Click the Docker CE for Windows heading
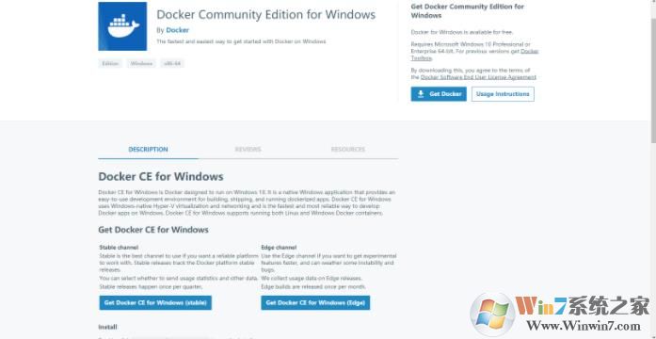Viewport: 656px width, 339px height. [x=161, y=176]
